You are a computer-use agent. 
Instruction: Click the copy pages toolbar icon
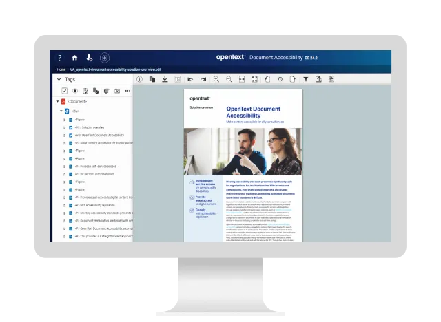tap(152, 79)
